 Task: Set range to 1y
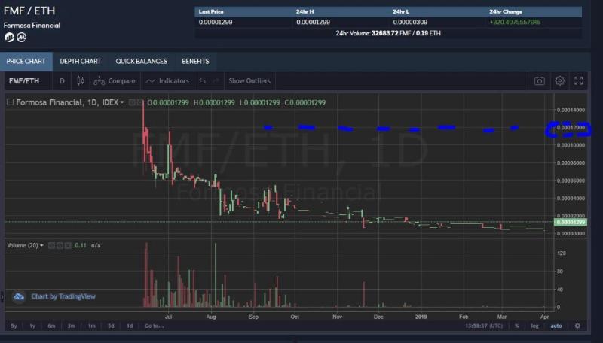pos(32,326)
